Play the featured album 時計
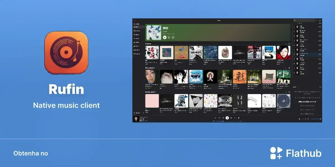 pyautogui.click(x=165, y=37)
